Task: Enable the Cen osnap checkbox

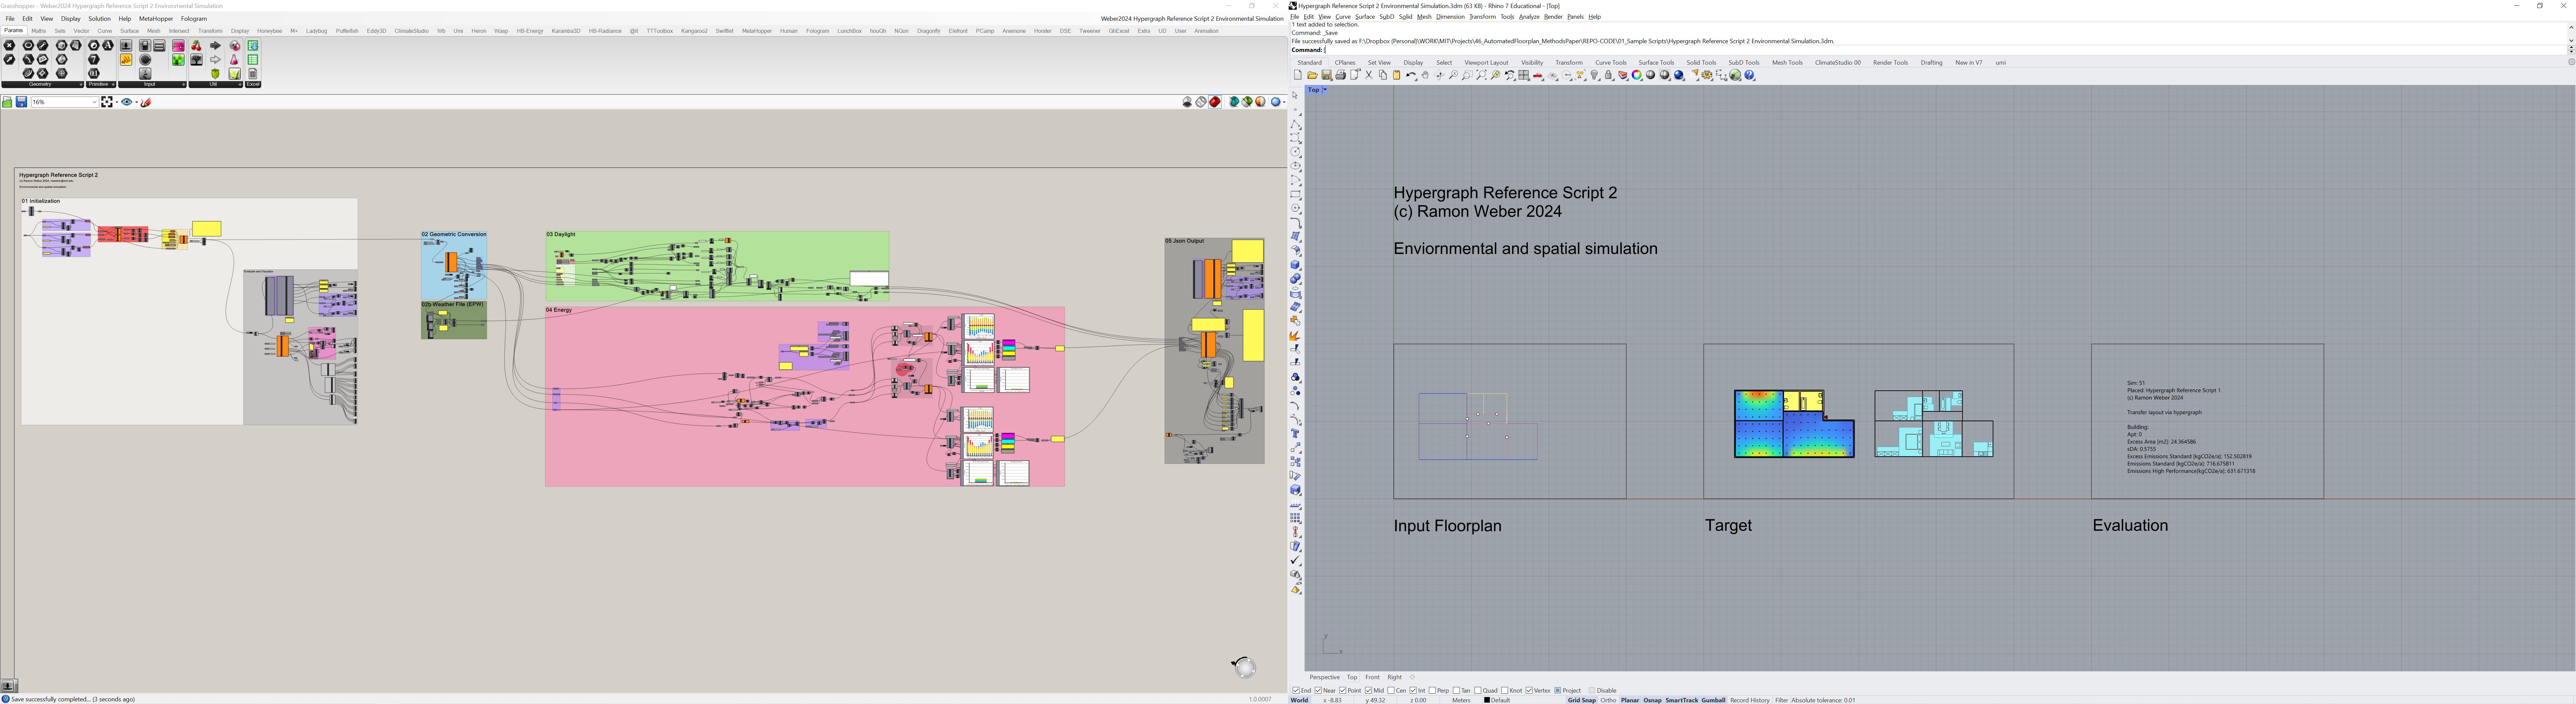Action: (x=1391, y=690)
